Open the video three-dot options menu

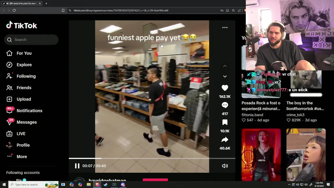225,27
